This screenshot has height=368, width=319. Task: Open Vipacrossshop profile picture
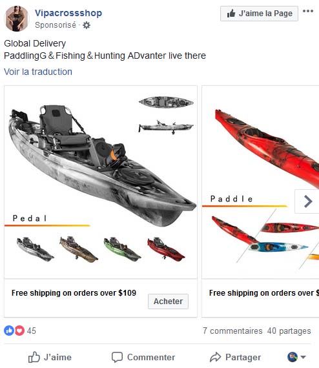coord(16,19)
